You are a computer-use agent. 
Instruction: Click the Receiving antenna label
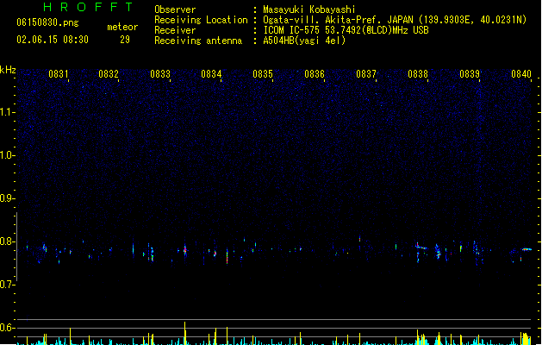(198, 41)
